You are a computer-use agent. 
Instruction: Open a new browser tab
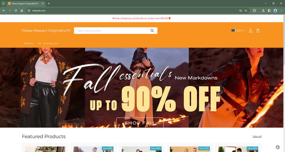[x=49, y=3]
